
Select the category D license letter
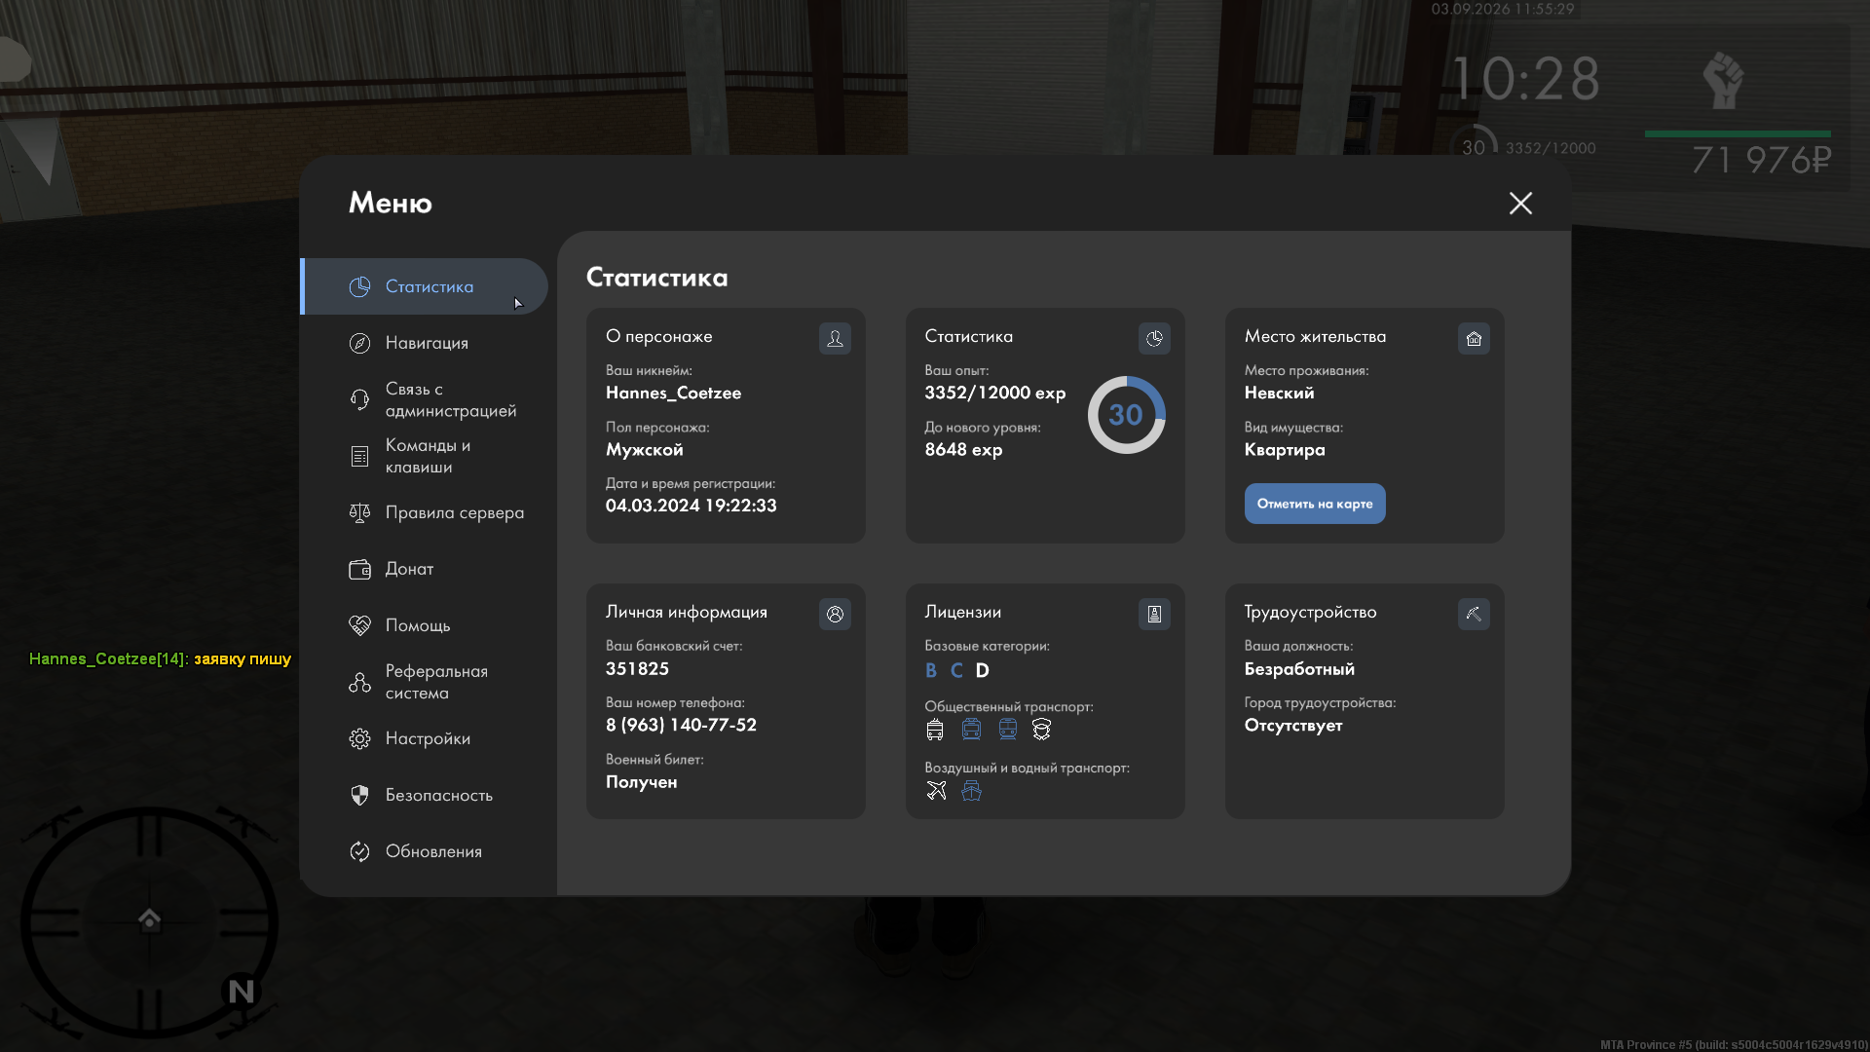click(x=982, y=670)
